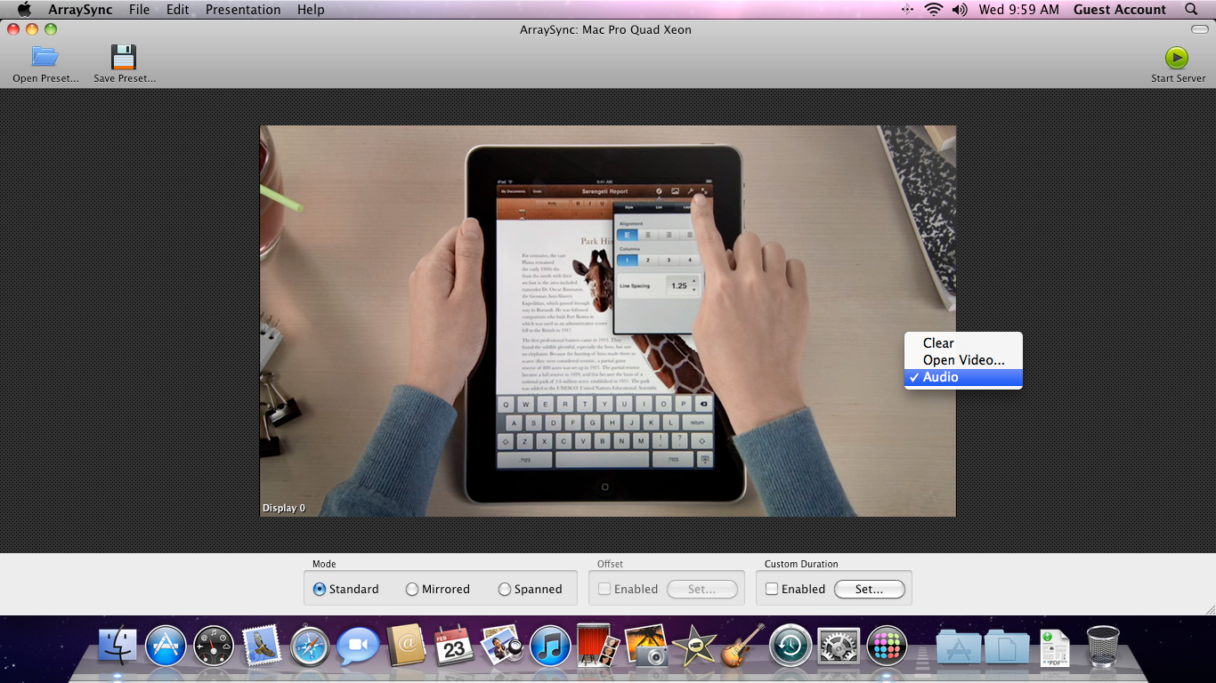Open the Trash from the Dock
1216x683 pixels.
[1103, 646]
